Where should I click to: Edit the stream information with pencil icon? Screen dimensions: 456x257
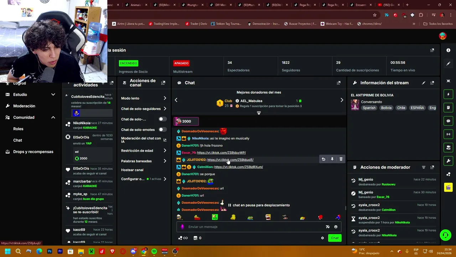click(424, 83)
